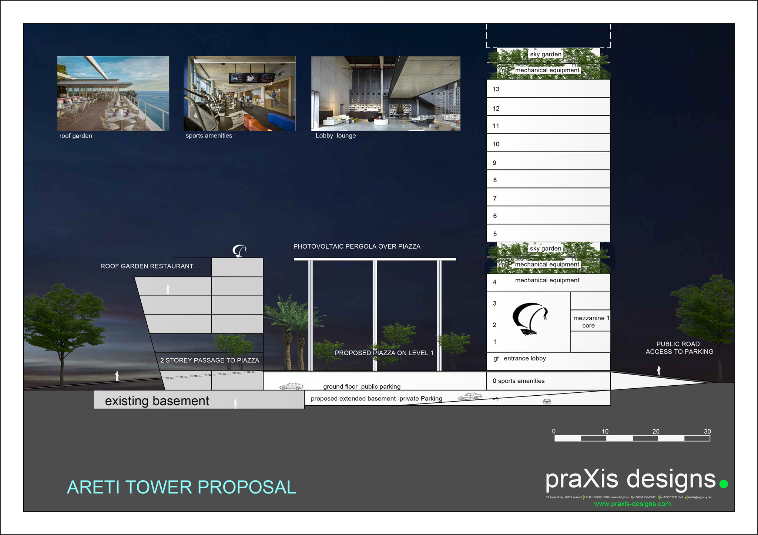Screen dimensions: 758x535
Task: Click the front-view car icon in basement
Action: click(547, 402)
